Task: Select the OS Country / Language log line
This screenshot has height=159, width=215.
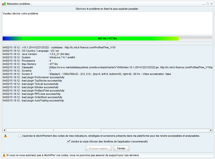Action: click(31, 51)
